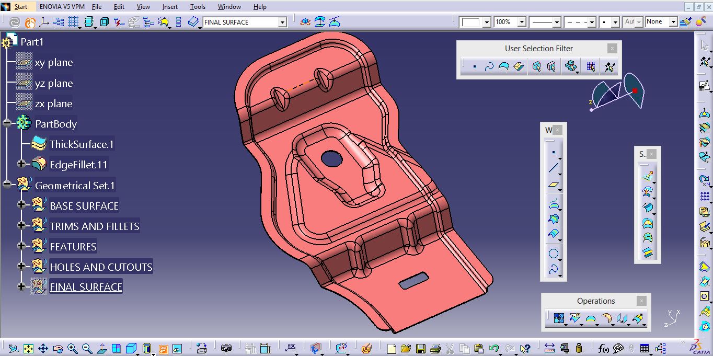Image resolution: width=713 pixels, height=356 pixels.
Task: Select the Join tool in Operations toolbar
Action: pos(558,317)
